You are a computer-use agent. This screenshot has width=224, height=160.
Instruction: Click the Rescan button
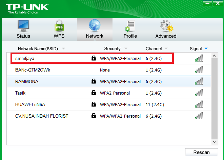coord(202,152)
